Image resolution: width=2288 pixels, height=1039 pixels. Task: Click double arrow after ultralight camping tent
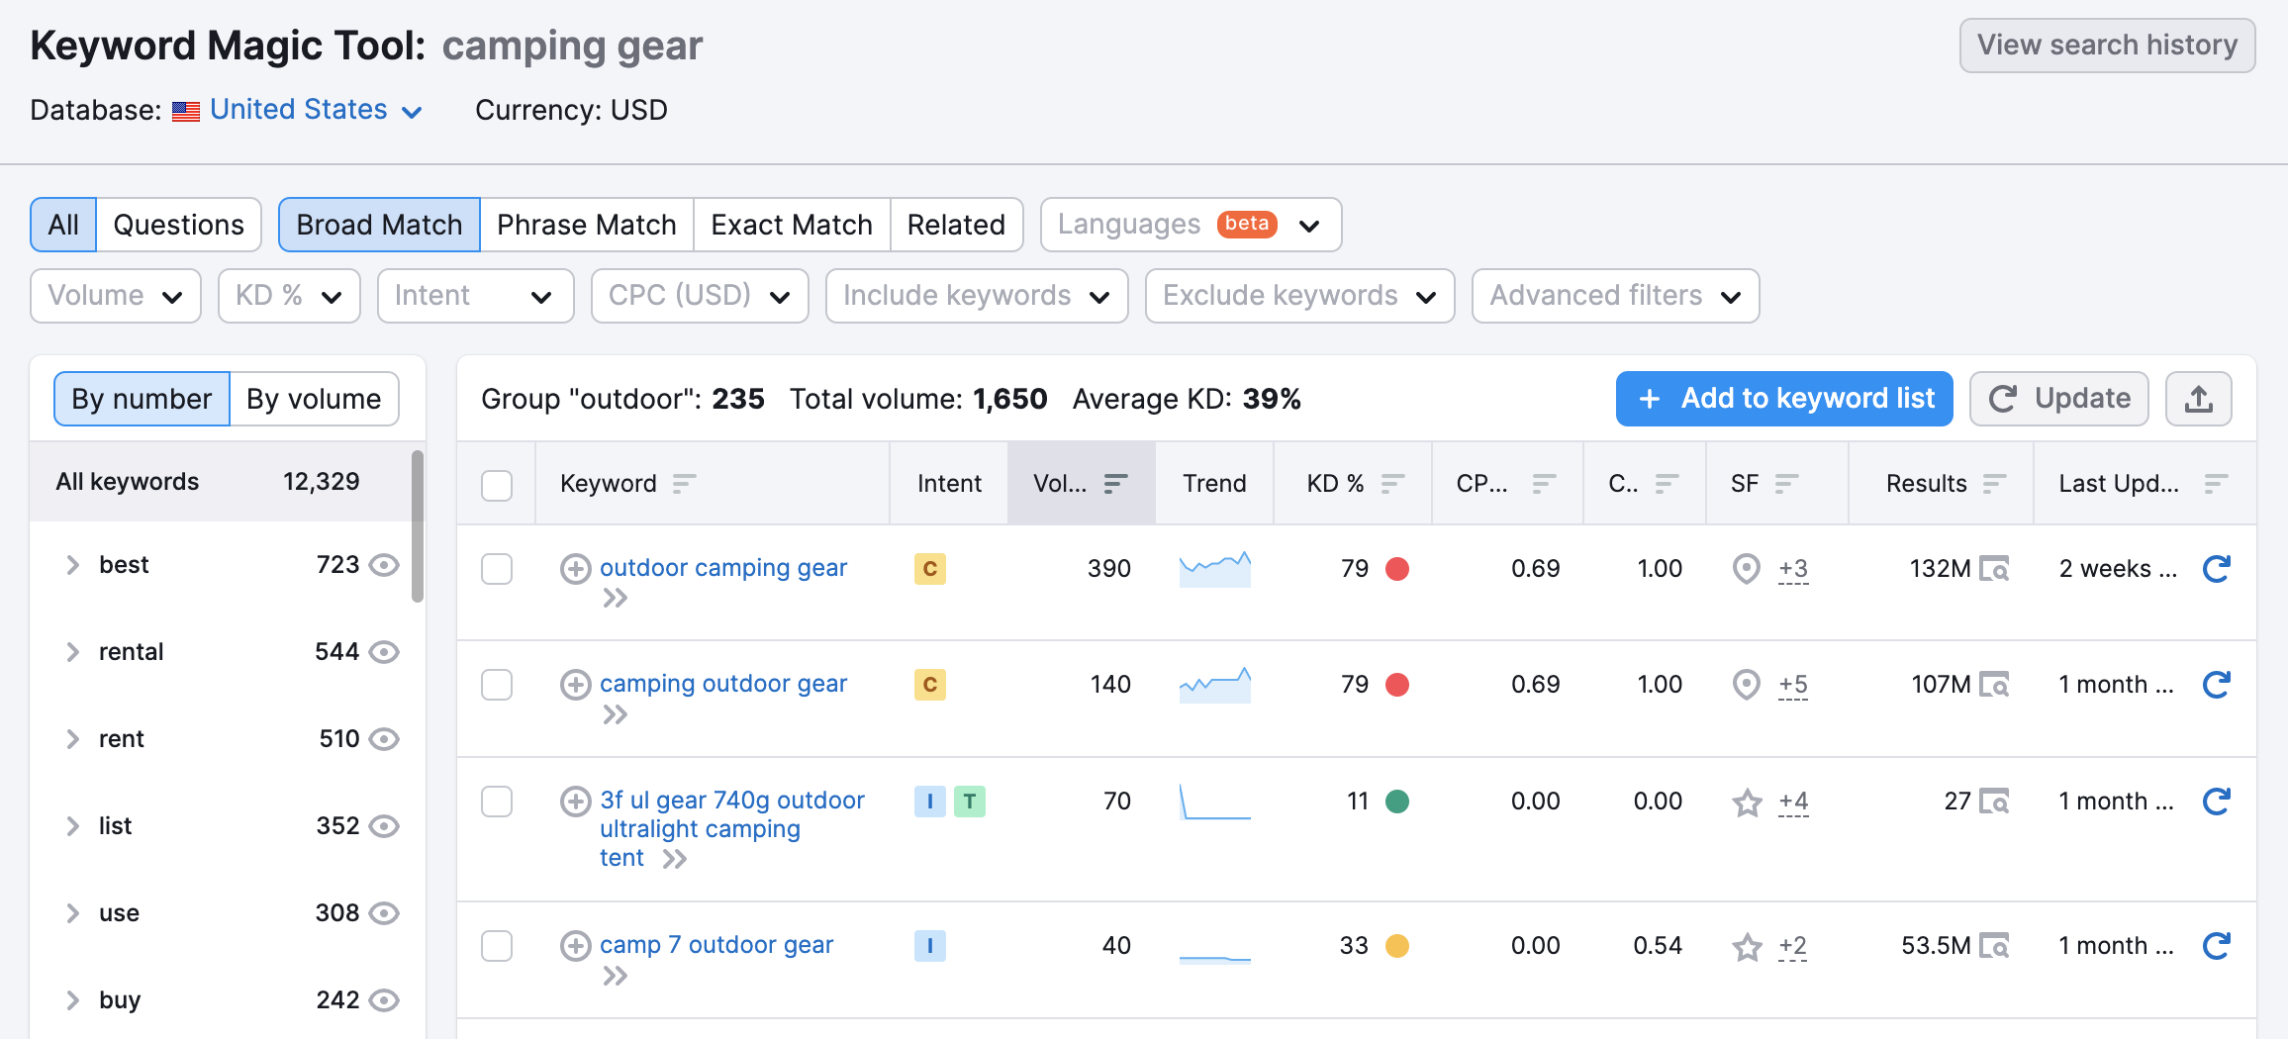coord(675,859)
